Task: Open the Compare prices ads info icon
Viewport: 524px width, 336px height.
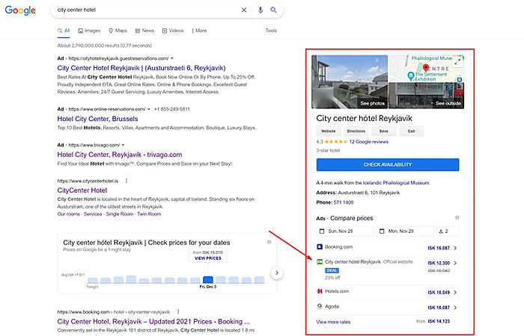Action: [457, 218]
